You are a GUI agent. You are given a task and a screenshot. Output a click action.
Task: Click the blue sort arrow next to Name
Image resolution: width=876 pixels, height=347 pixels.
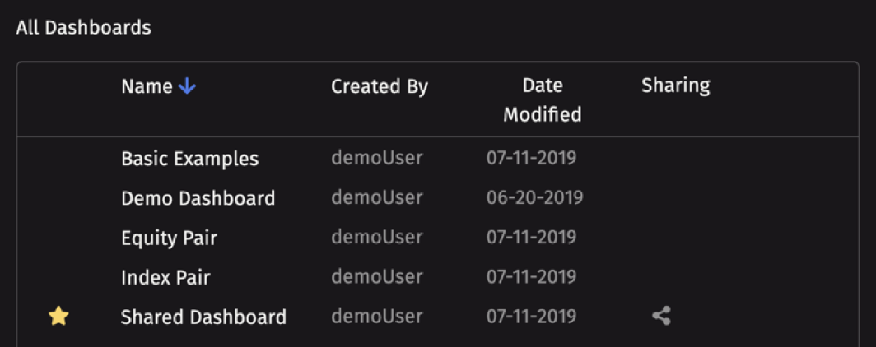click(187, 86)
